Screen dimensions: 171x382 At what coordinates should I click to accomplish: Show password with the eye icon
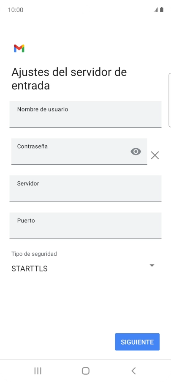pos(136,152)
